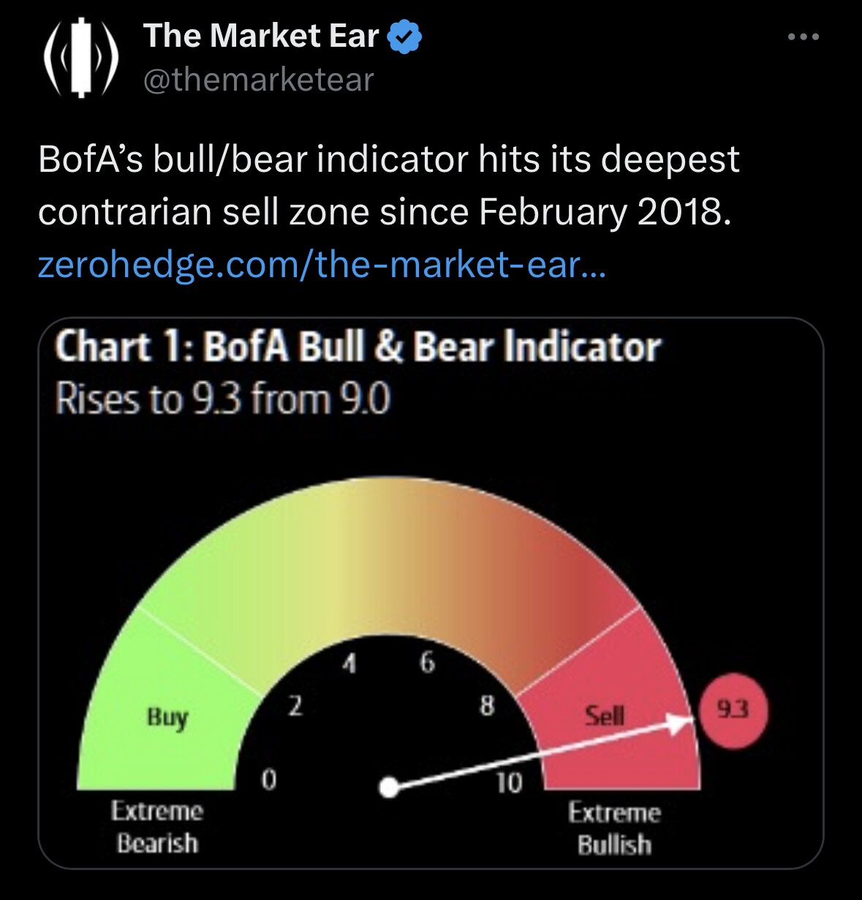Viewport: 862px width, 900px height.
Task: Click the white needle pivot dot
Action: coord(390,787)
